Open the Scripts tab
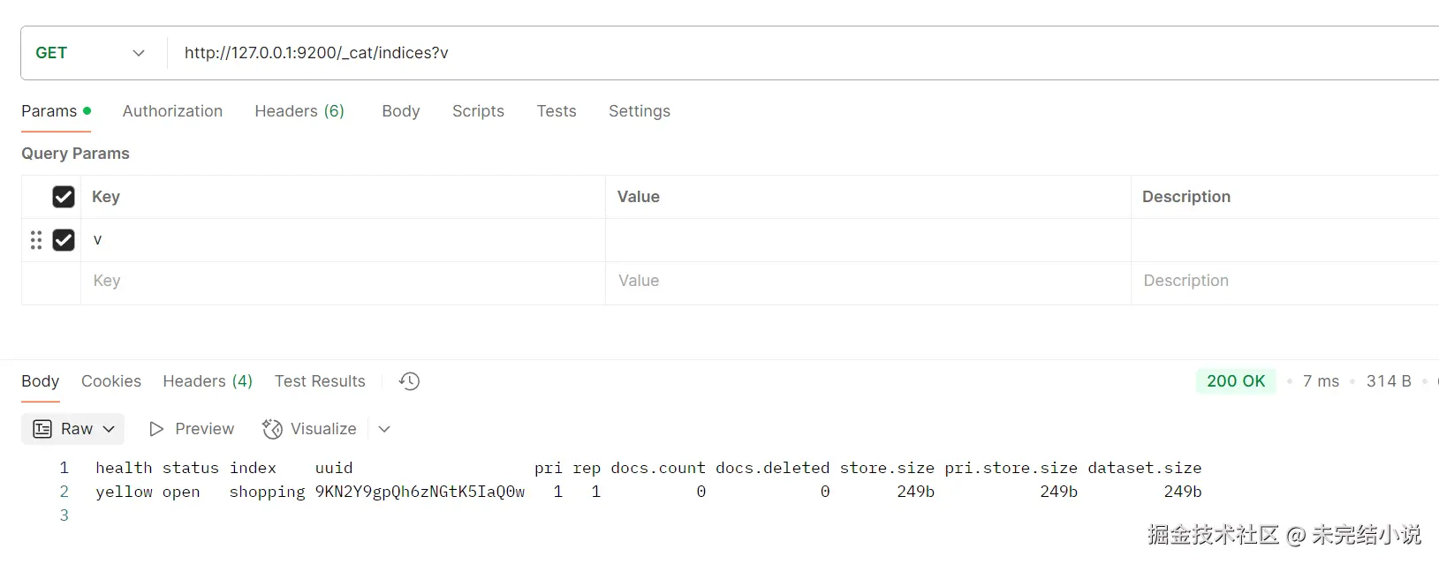The width and height of the screenshot is (1439, 564). coord(478,111)
